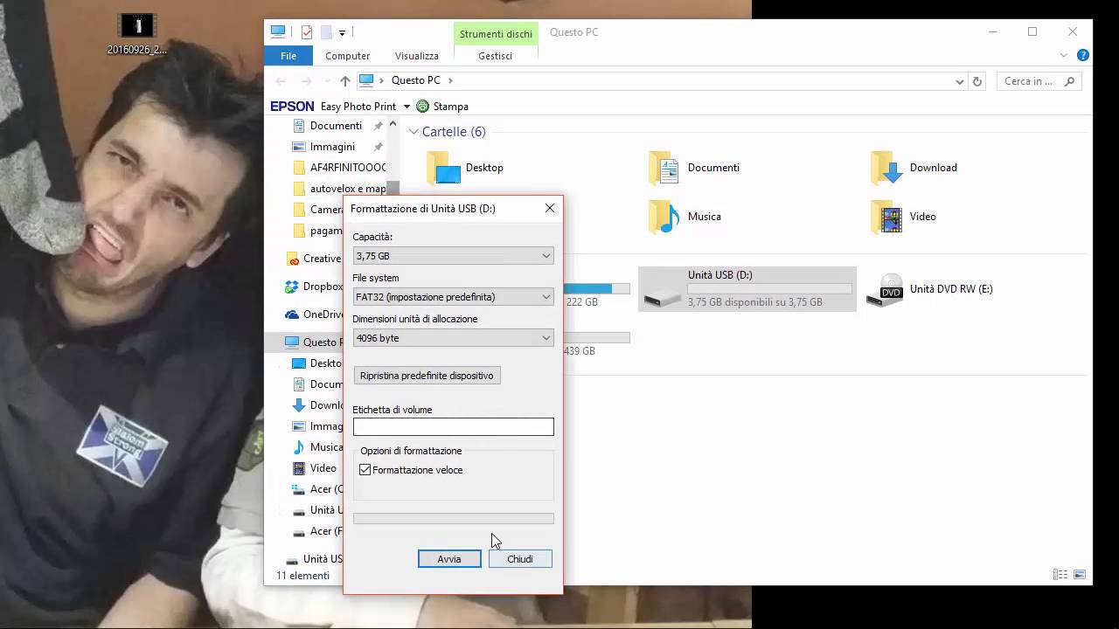Viewport: 1119px width, 629px height.
Task: Click the Chiudi button
Action: coord(520,559)
